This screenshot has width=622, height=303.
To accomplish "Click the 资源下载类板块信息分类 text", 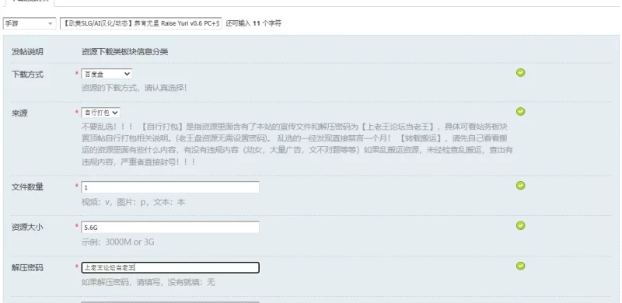I will 124,52.
